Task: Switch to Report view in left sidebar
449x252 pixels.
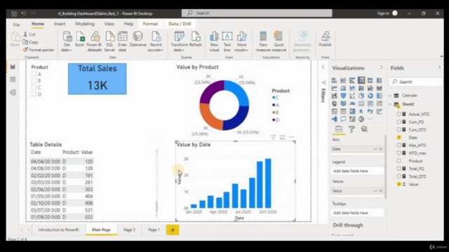Action: tap(13, 66)
